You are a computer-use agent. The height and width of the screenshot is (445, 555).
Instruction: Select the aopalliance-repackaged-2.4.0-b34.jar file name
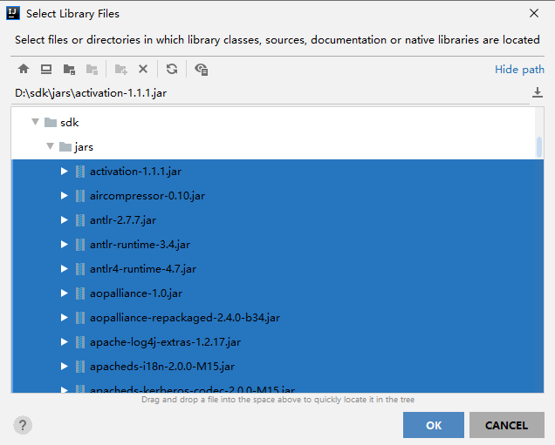point(185,318)
